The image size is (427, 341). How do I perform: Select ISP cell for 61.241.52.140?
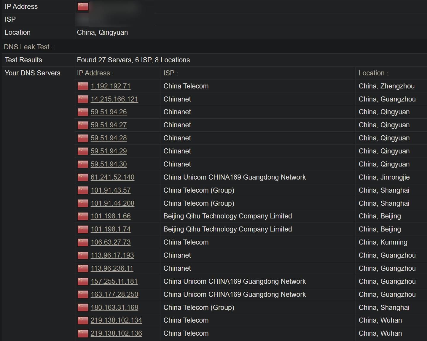235,177
